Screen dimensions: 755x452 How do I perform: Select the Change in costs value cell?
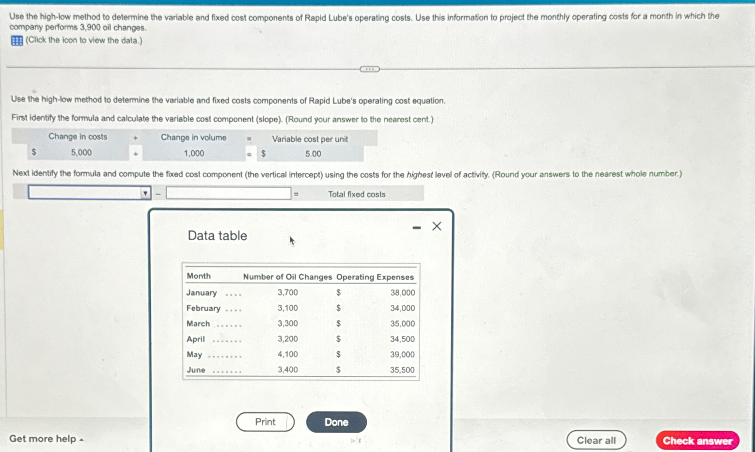[80, 153]
